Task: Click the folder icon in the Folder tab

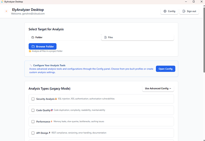Action: click(x=33, y=37)
